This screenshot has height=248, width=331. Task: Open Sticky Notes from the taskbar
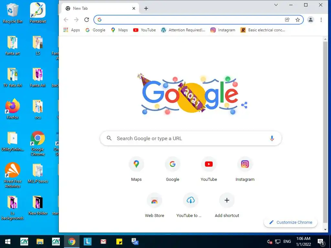tap(119, 242)
